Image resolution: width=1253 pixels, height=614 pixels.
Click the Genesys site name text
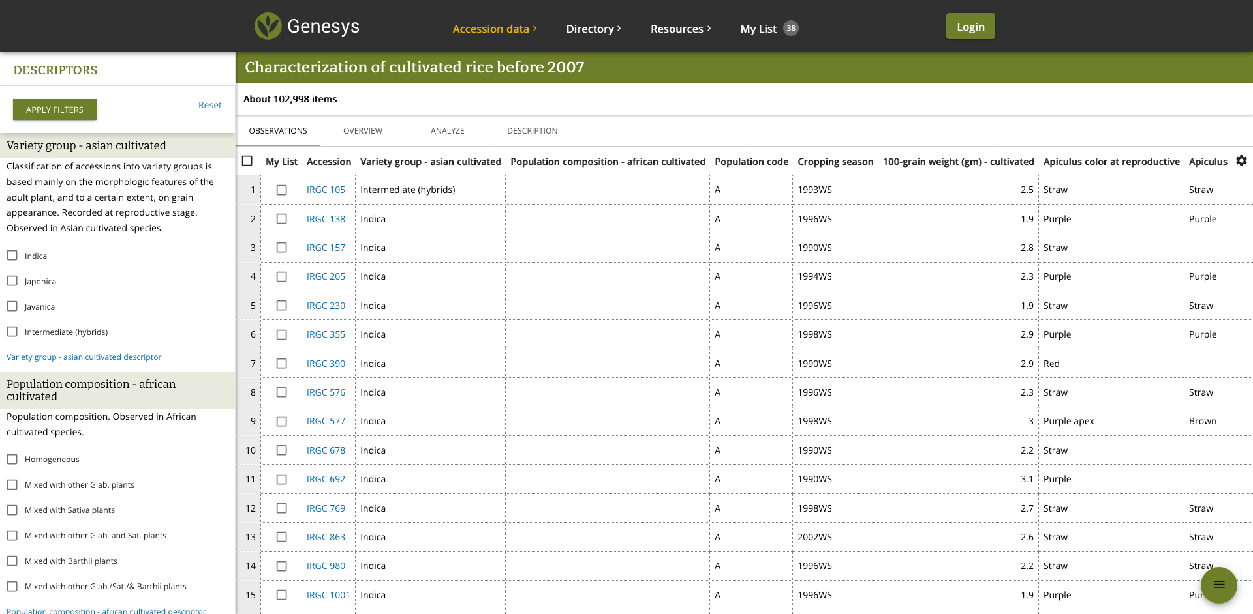click(x=323, y=26)
